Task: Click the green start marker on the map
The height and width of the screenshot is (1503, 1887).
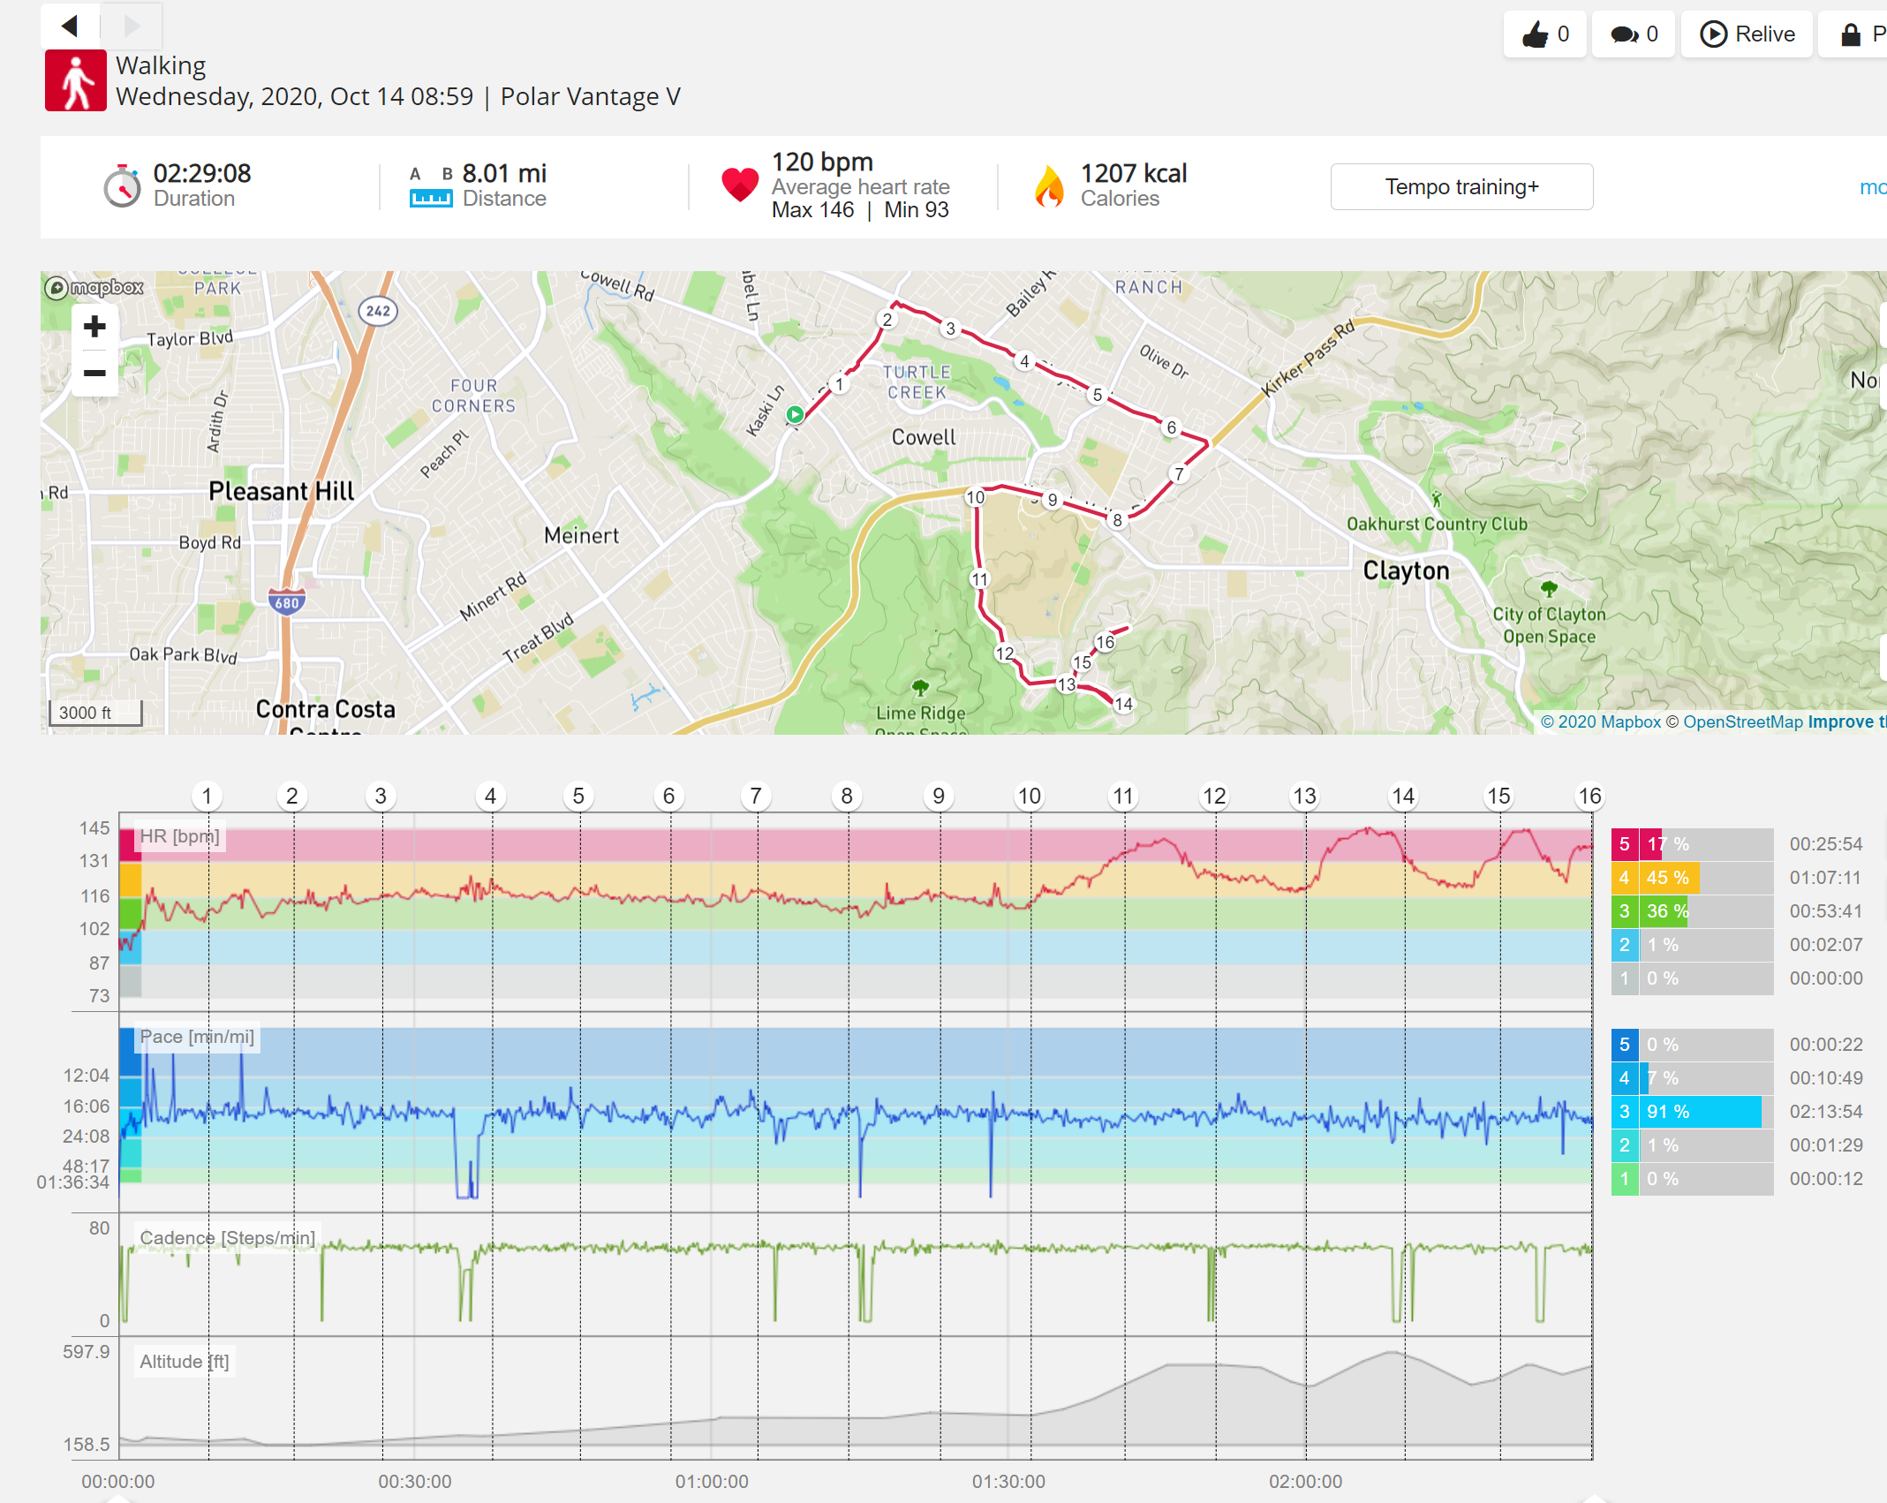Action: click(795, 414)
